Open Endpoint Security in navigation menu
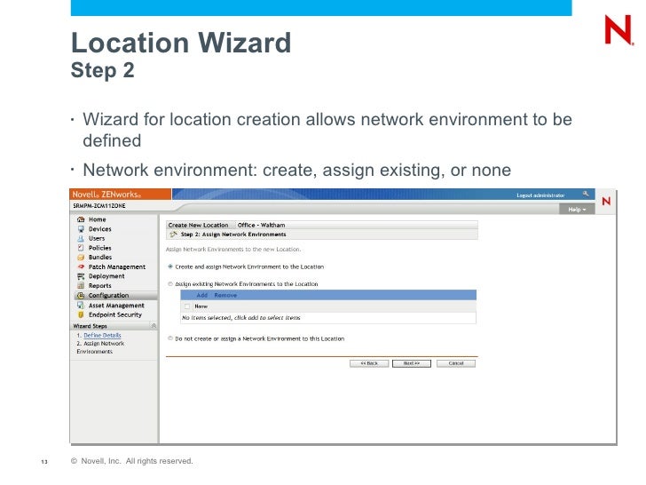The image size is (646, 485). (x=115, y=314)
